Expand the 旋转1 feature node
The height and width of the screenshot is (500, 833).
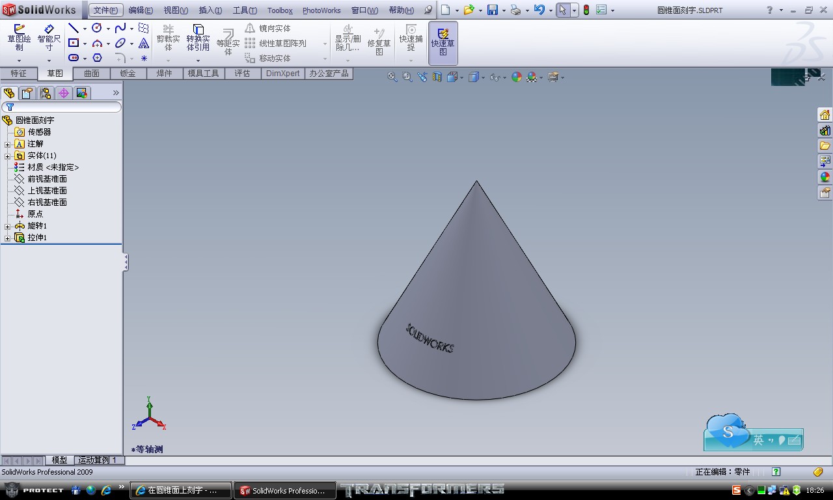pos(8,226)
